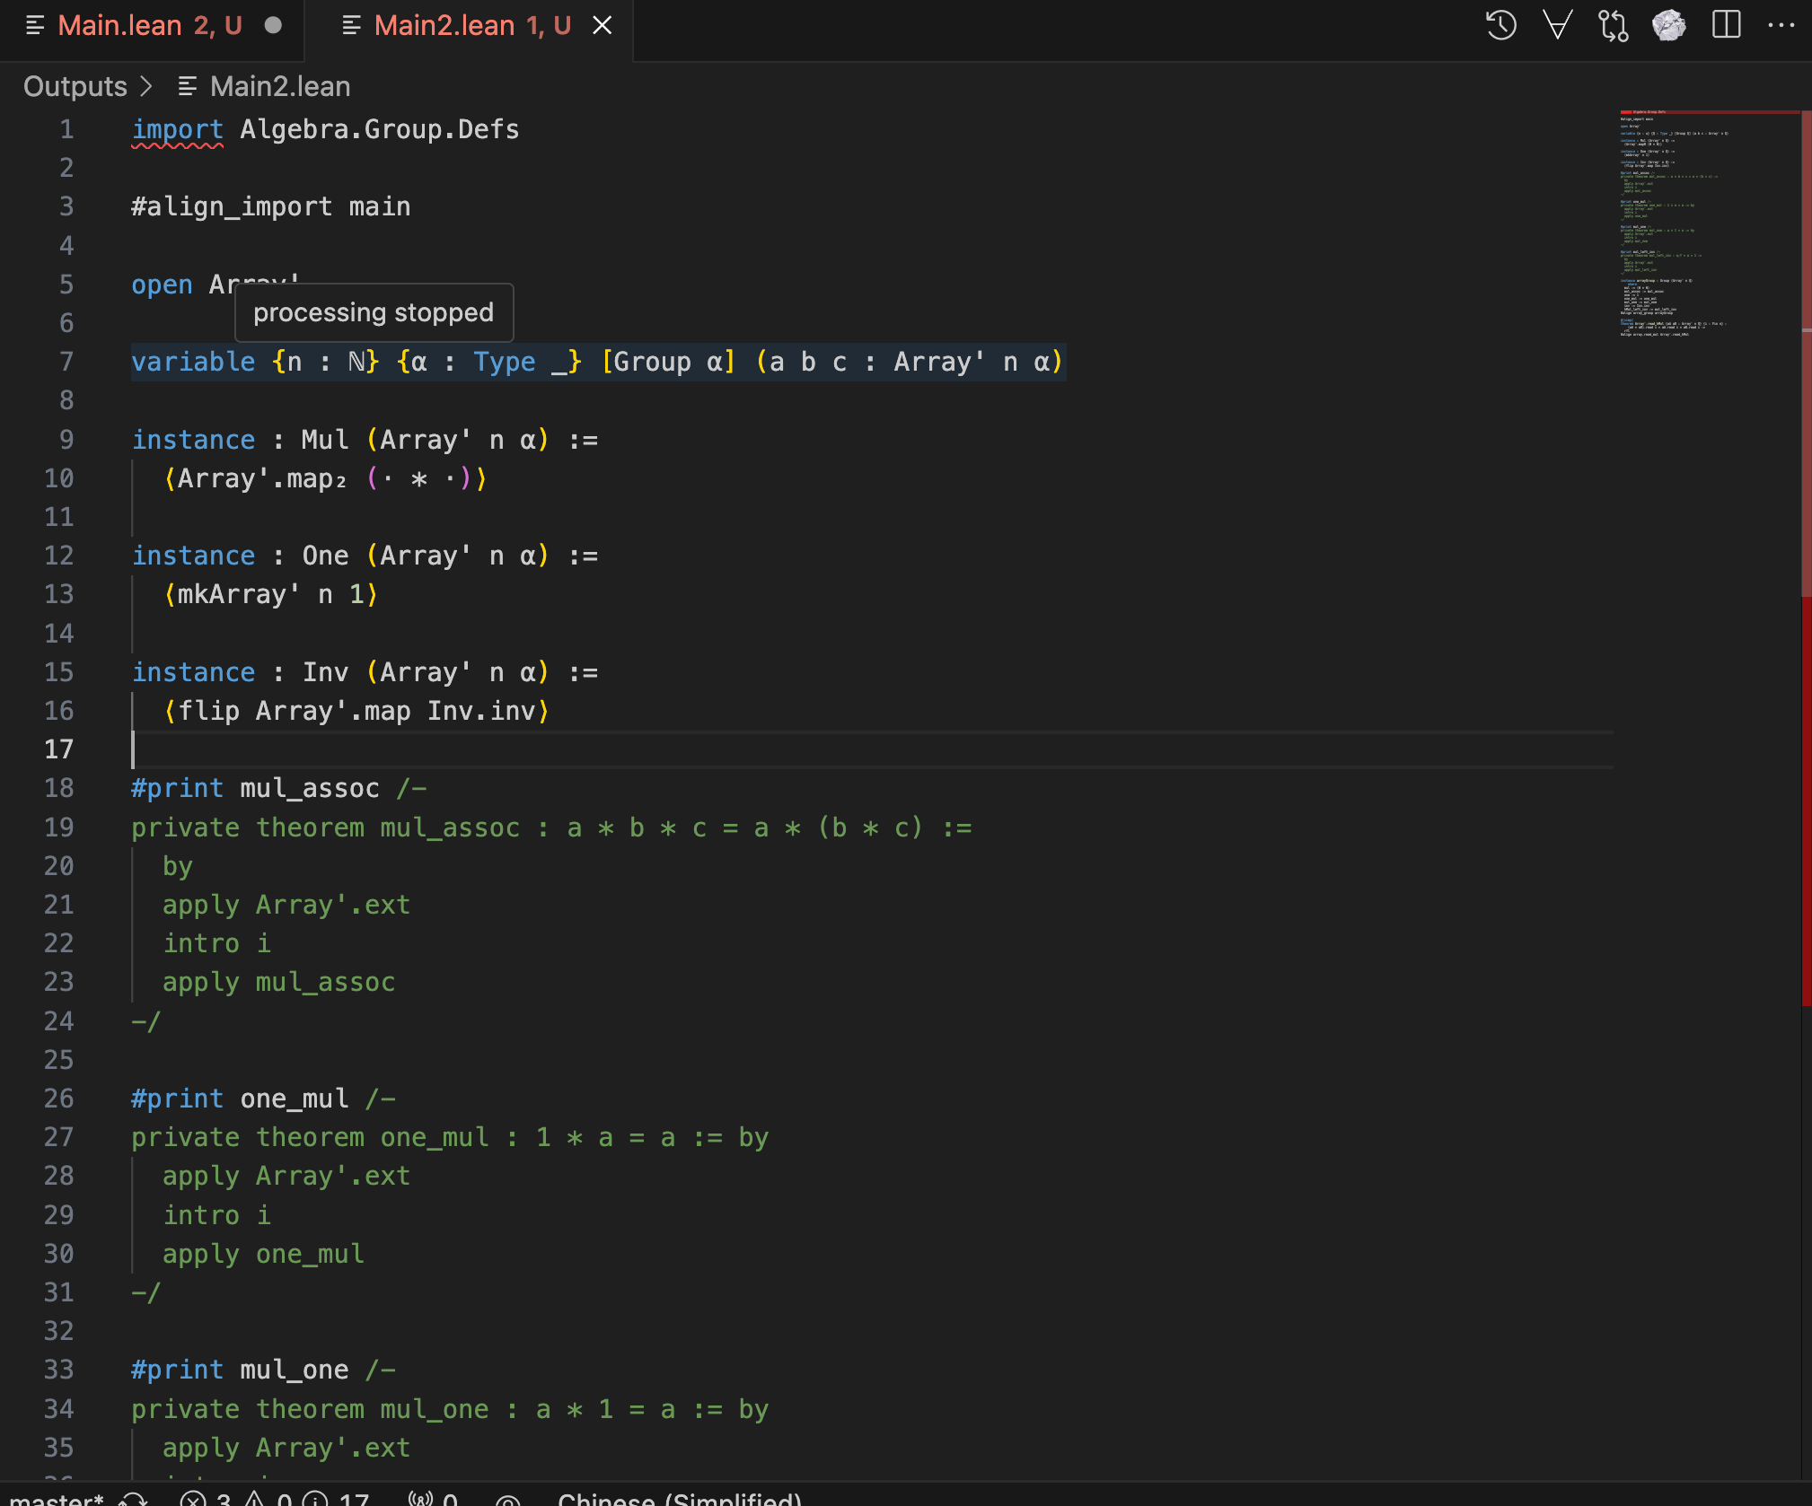Open the git compare changes icon

[1614, 25]
